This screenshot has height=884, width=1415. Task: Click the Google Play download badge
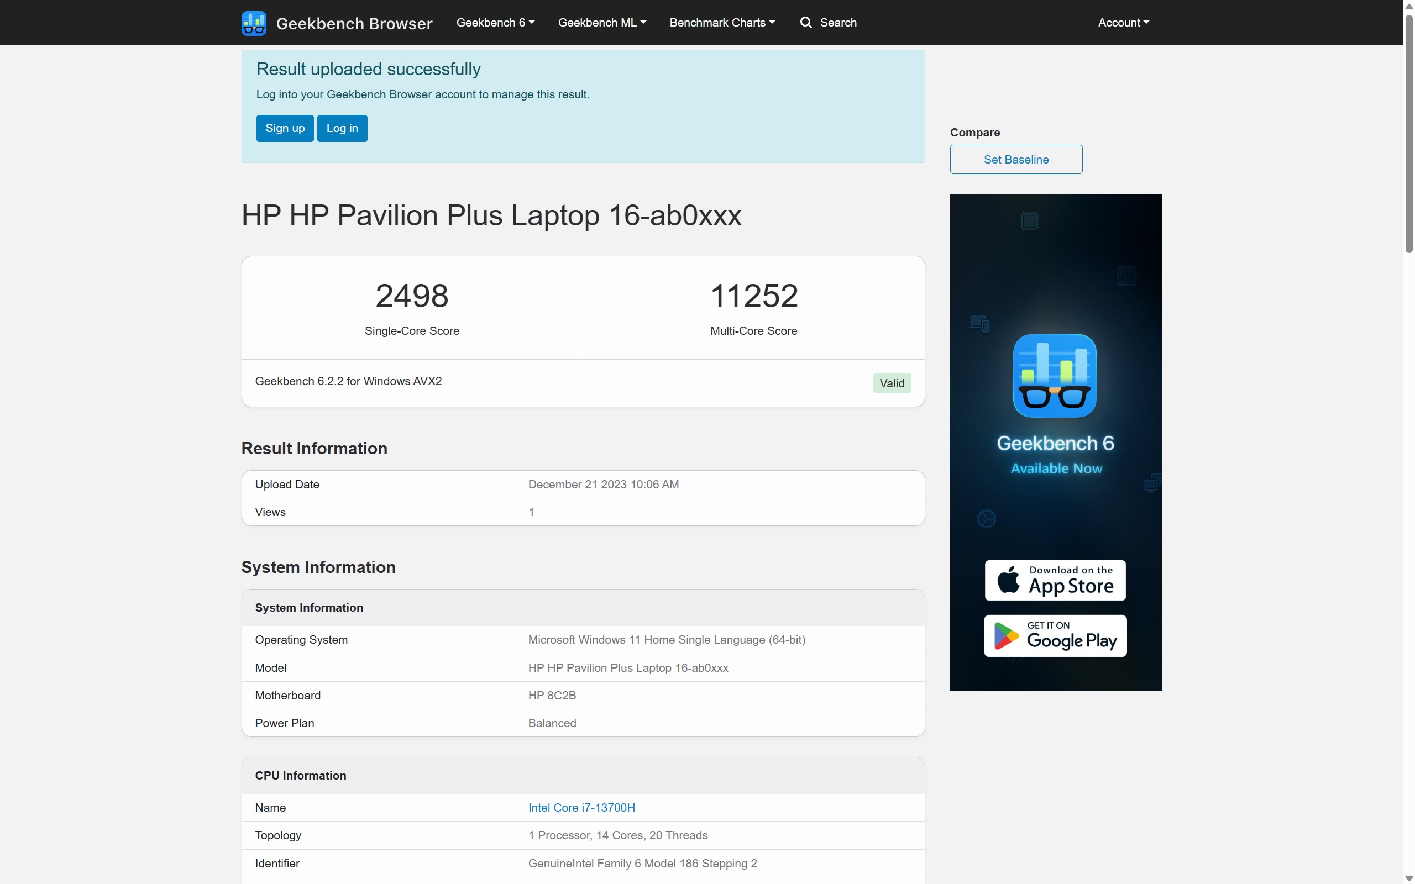[x=1055, y=635]
